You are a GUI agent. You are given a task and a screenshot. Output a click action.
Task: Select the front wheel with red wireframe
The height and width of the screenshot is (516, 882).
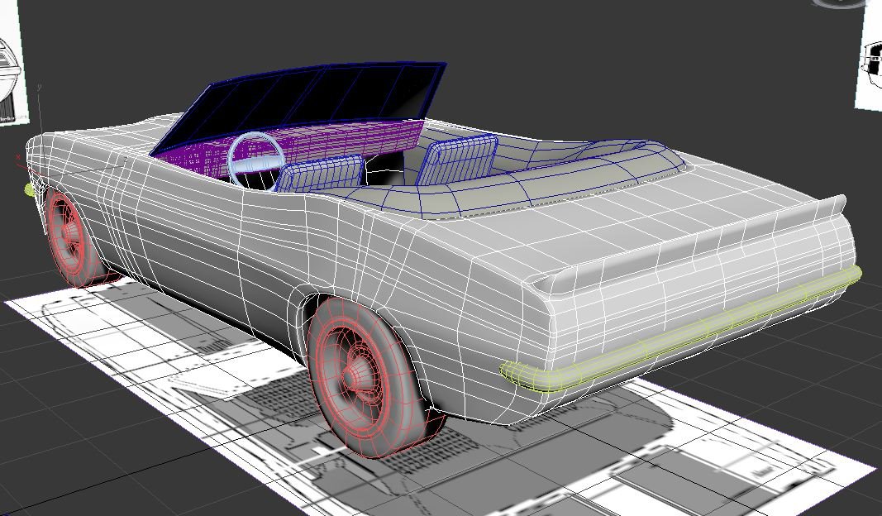pyautogui.click(x=70, y=235)
